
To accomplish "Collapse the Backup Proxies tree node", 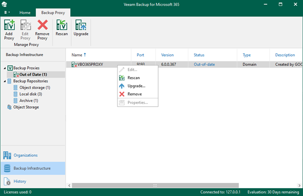I will click(x=5, y=68).
